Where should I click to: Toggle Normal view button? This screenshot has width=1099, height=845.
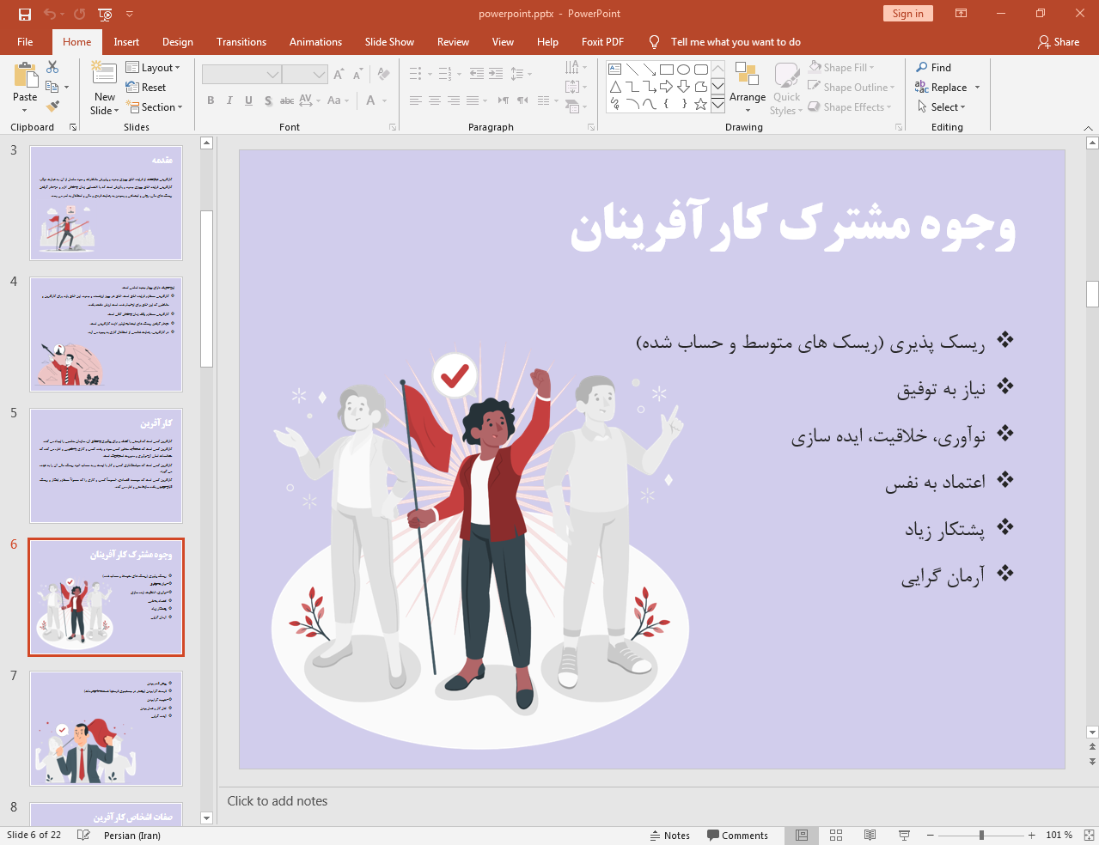(802, 835)
